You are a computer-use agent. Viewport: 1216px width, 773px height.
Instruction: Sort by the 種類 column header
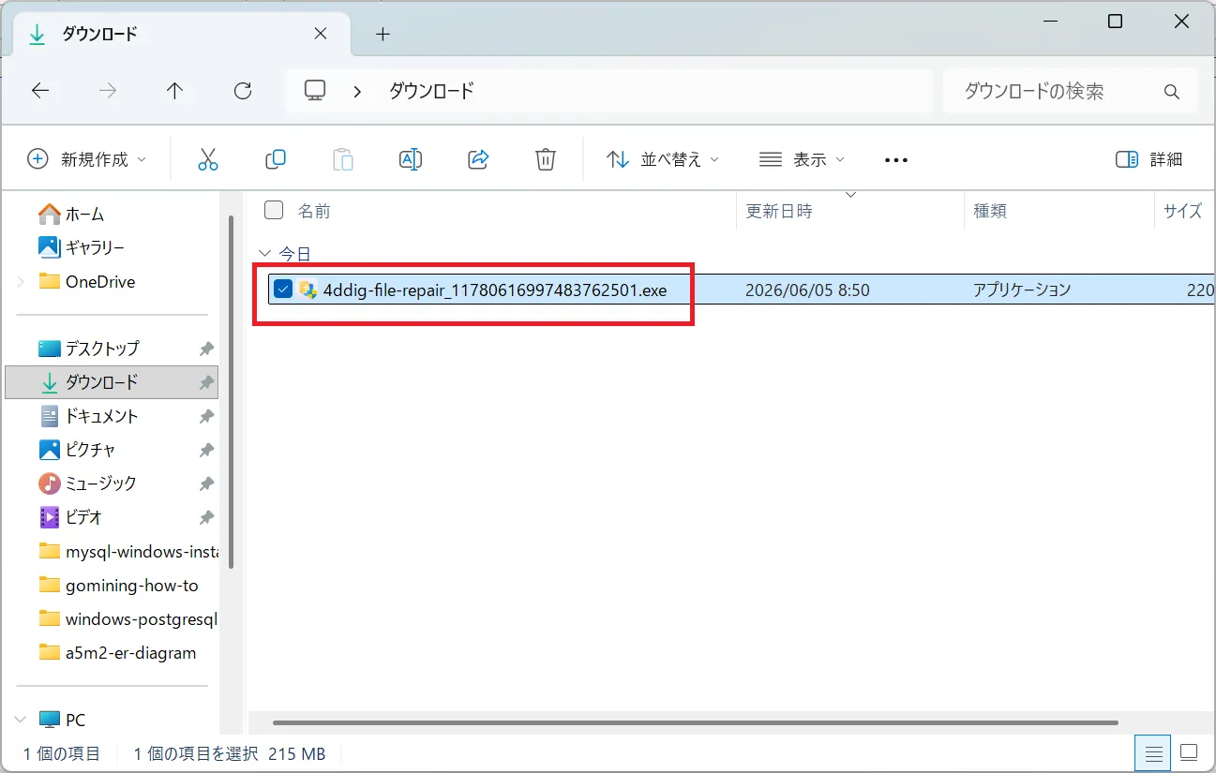point(990,211)
